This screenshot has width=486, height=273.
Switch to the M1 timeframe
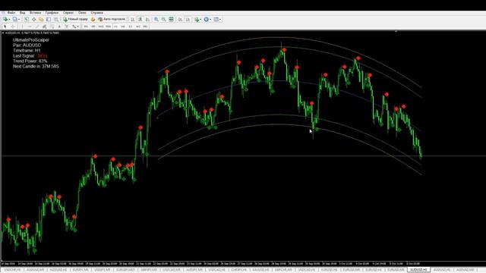[86, 27]
